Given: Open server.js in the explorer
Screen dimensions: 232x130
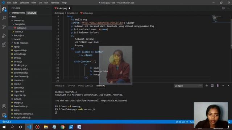Looking at the screenshot, I should point(19,32).
